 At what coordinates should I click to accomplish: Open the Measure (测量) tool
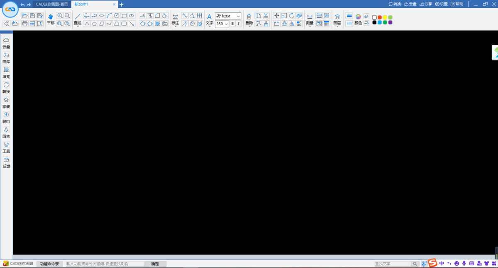[x=310, y=19]
